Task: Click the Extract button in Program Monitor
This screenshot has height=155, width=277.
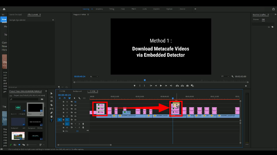Action: (182, 86)
